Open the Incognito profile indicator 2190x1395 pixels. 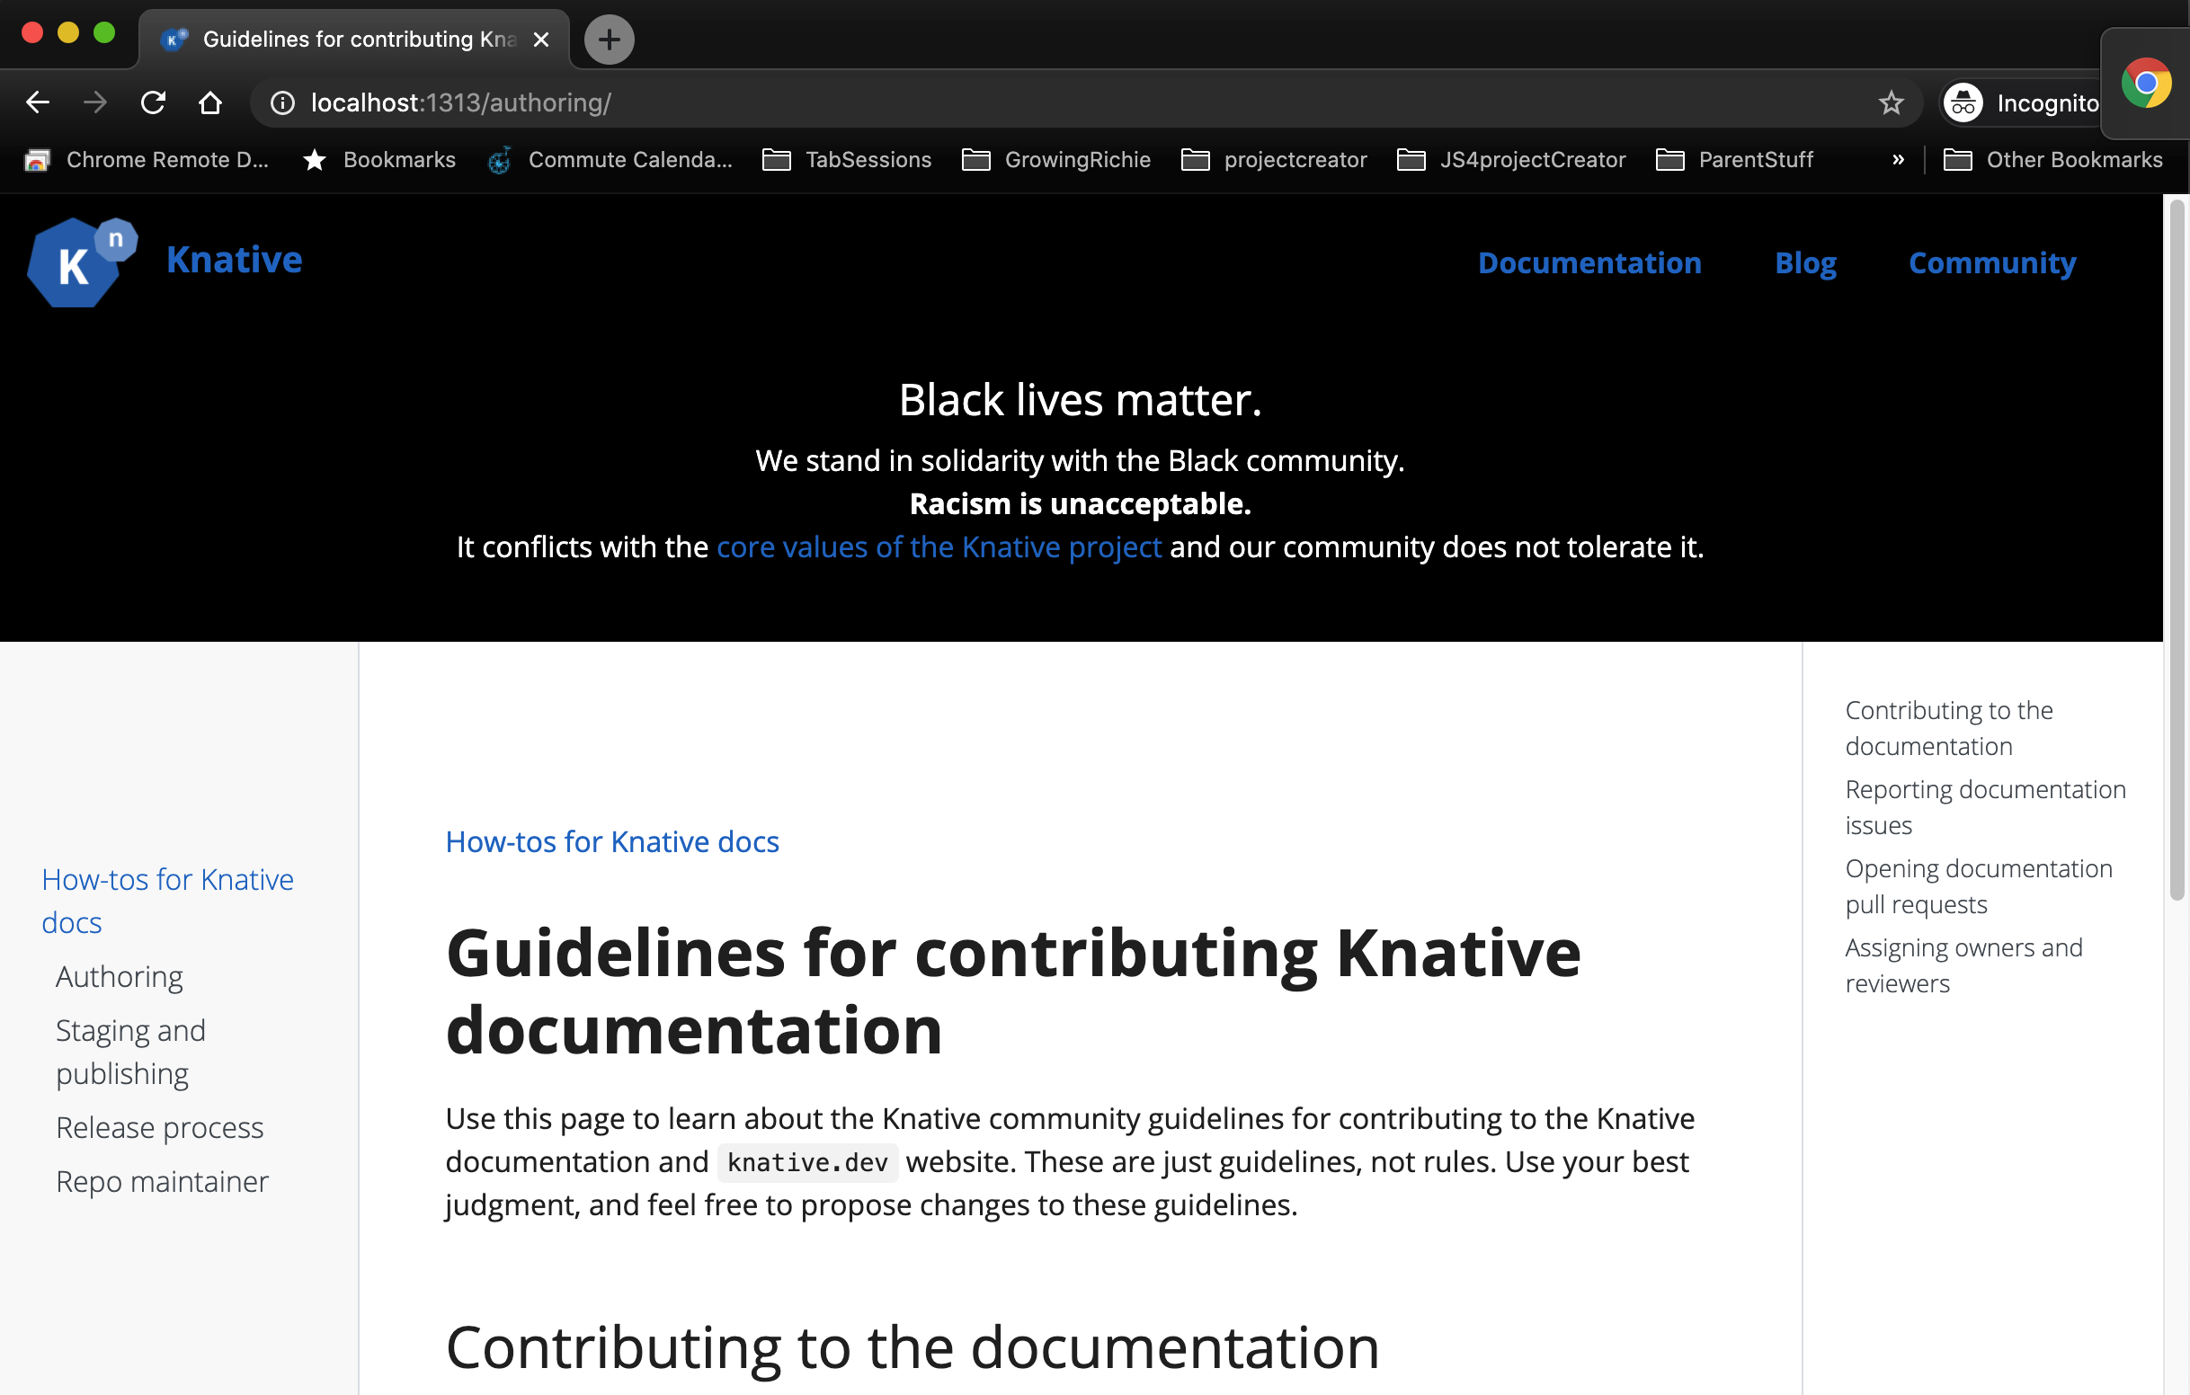tap(2022, 102)
